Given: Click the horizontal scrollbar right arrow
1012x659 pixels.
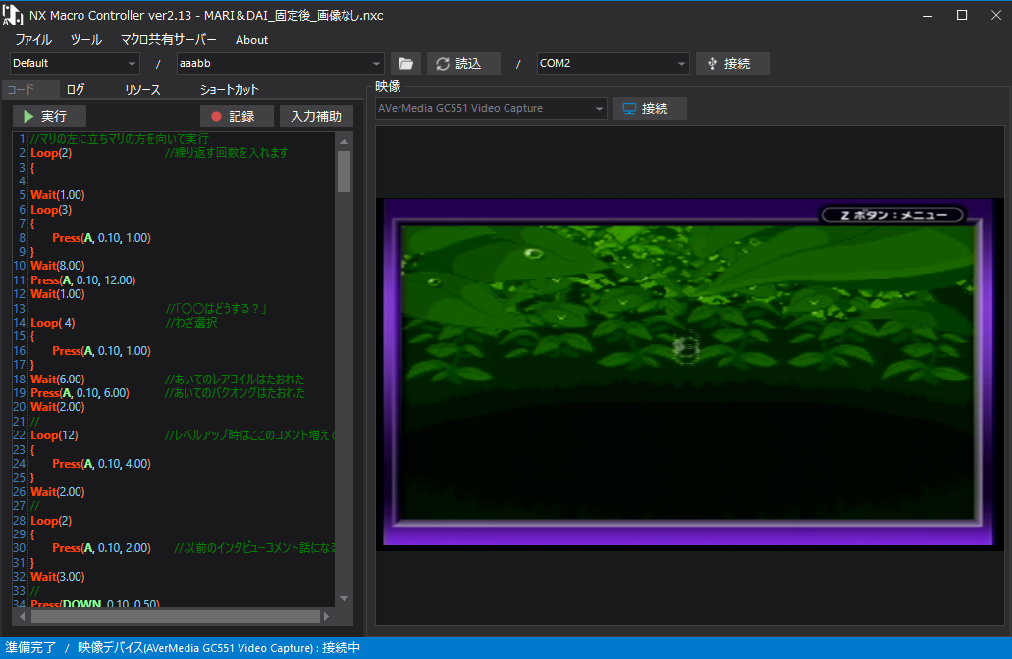Looking at the screenshot, I should pos(326,617).
